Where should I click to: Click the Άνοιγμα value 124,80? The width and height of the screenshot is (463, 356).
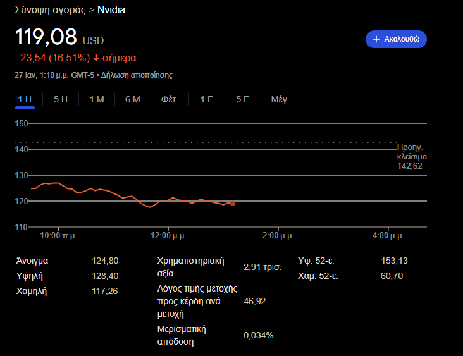tap(105, 261)
